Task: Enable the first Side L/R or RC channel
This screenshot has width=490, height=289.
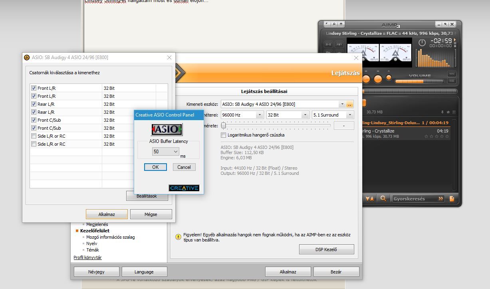Action: pos(34,136)
